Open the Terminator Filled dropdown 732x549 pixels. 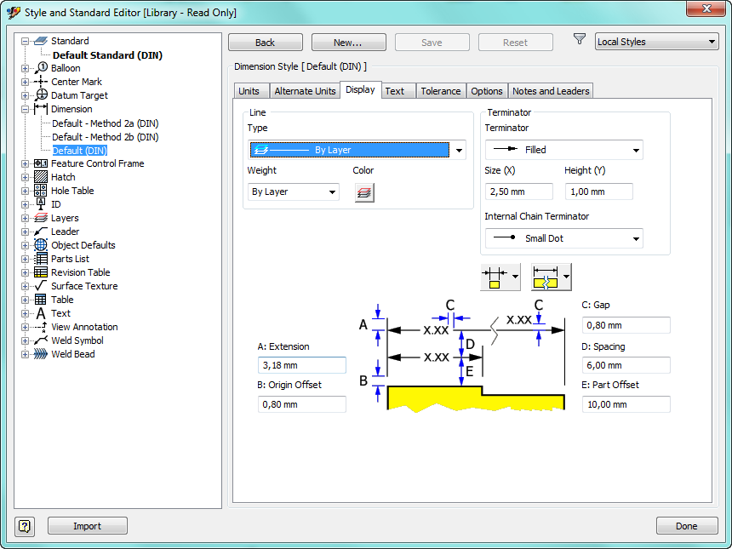pos(563,150)
